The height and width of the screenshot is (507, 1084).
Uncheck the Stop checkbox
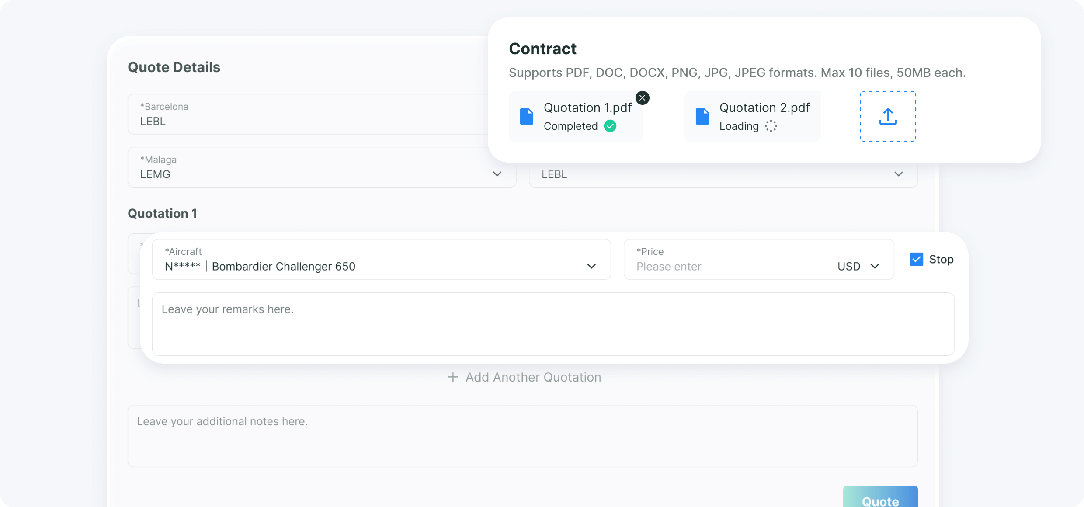[x=916, y=259]
